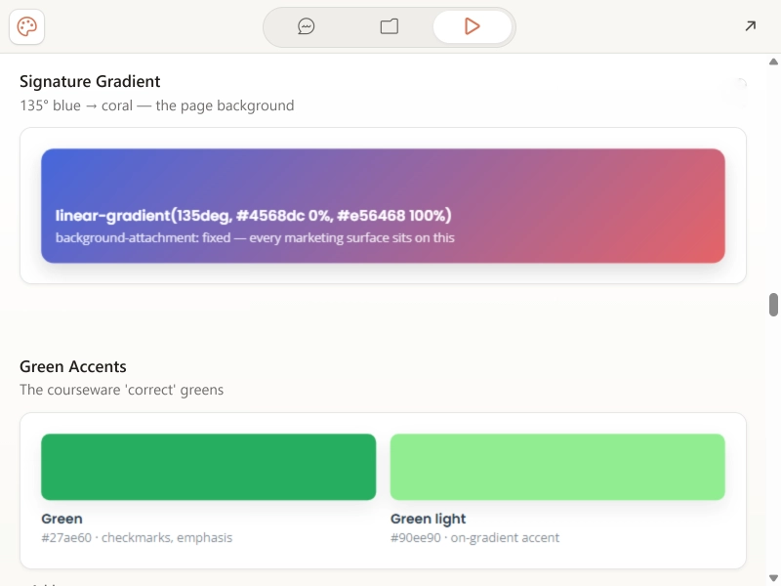Click '#90ee90 · on-gradient accent' text
This screenshot has height=586, width=781.
(475, 538)
